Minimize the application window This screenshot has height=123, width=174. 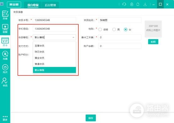154,4
